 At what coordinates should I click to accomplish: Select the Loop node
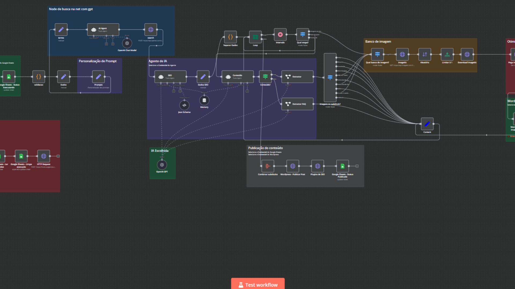[x=255, y=37]
